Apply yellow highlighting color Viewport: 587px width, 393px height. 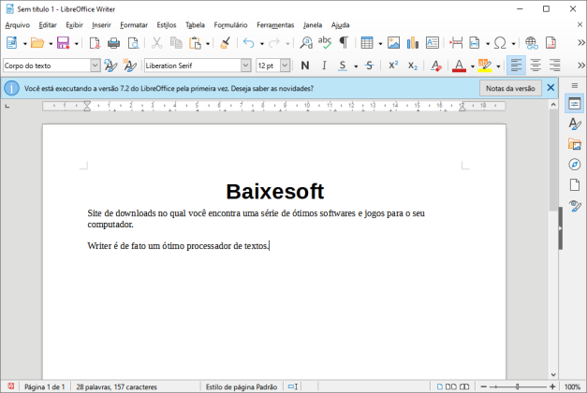(485, 65)
